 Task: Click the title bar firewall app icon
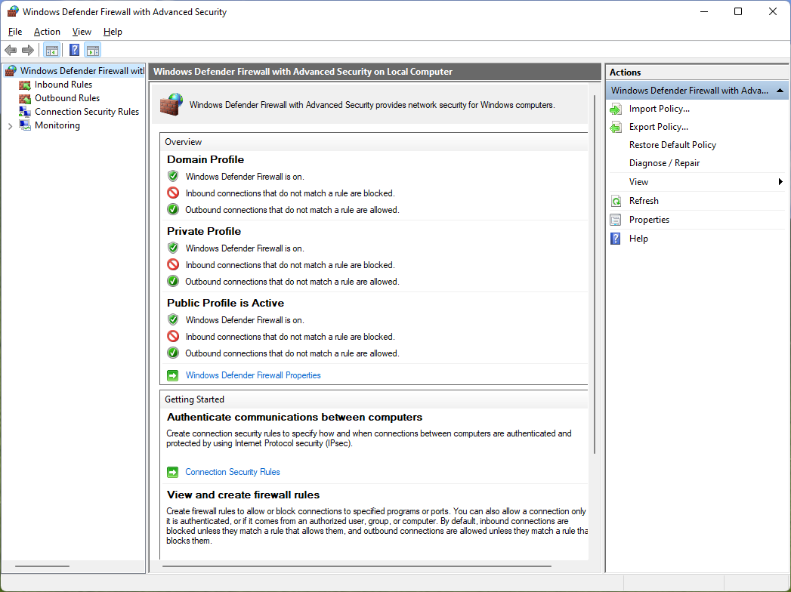pos(13,11)
